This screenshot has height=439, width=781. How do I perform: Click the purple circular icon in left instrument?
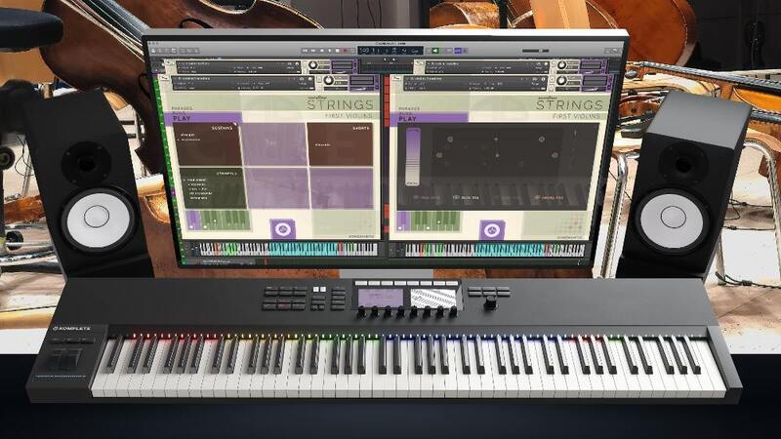tap(283, 229)
